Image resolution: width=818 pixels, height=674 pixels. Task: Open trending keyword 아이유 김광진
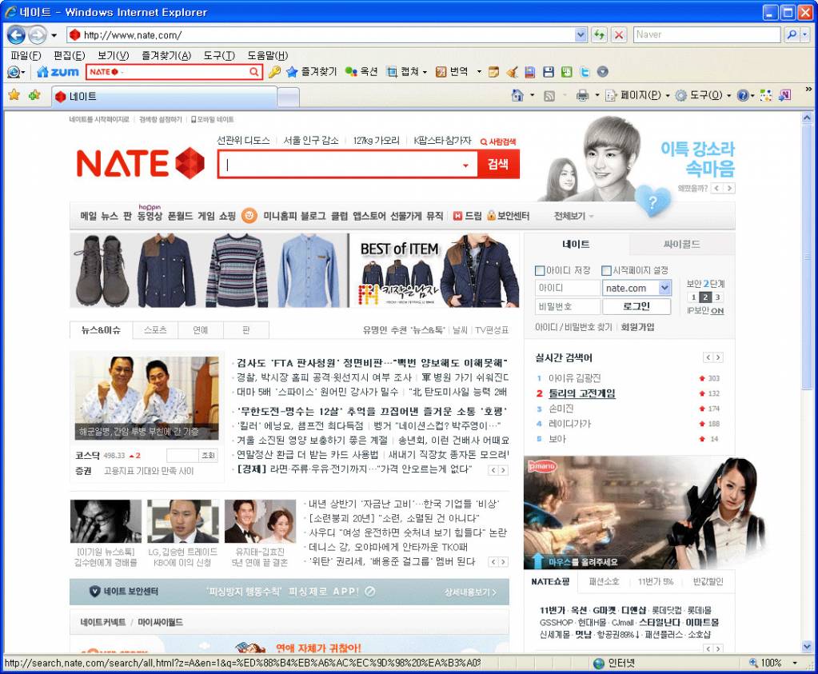tap(574, 378)
